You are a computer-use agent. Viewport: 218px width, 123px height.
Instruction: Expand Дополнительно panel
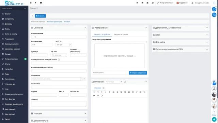85,121
